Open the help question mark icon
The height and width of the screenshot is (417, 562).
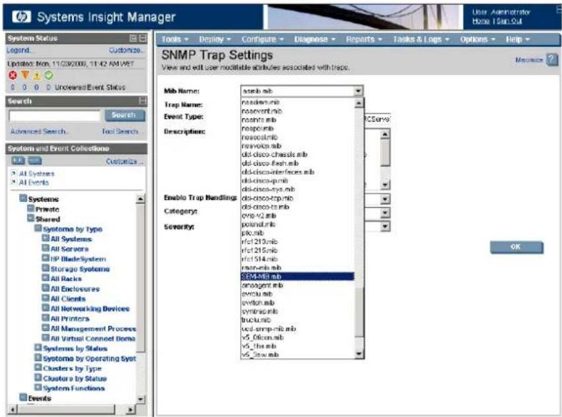tap(551, 59)
